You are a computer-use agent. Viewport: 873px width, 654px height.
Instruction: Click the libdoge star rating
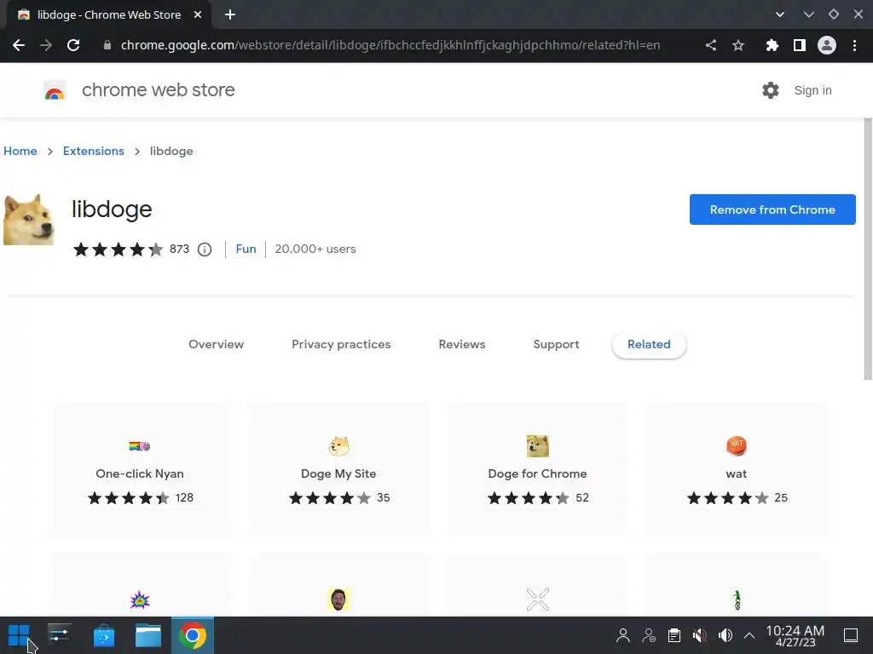(118, 250)
